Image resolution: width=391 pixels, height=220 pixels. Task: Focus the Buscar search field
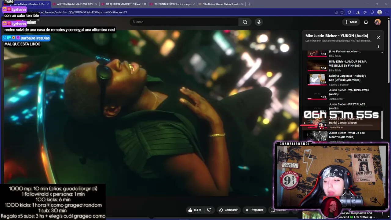coord(184,22)
